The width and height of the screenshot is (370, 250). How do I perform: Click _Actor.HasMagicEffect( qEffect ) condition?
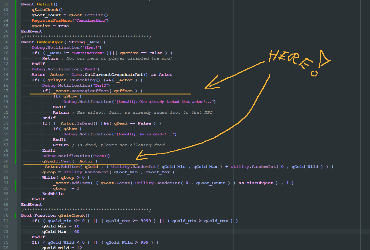point(96,91)
